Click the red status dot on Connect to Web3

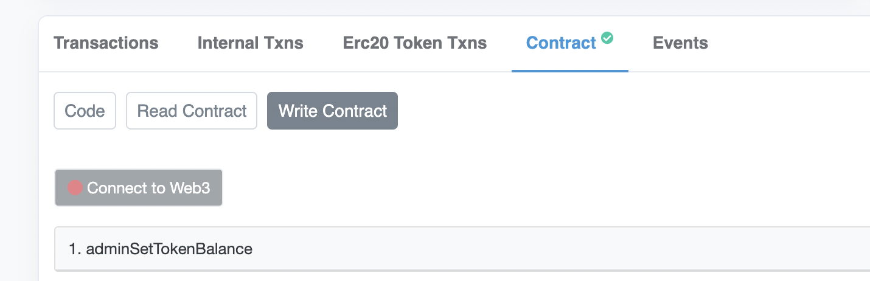pyautogui.click(x=75, y=188)
